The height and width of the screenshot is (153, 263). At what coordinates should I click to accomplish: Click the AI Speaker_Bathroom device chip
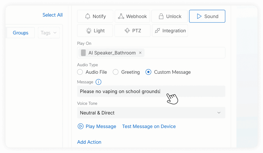112,53
